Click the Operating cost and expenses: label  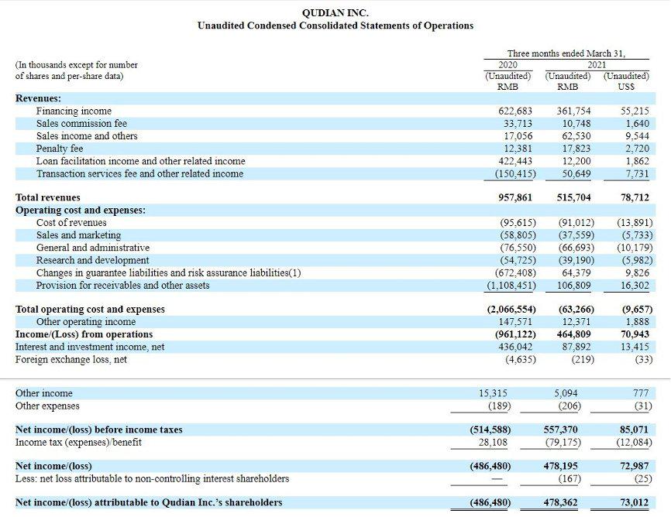(x=81, y=211)
